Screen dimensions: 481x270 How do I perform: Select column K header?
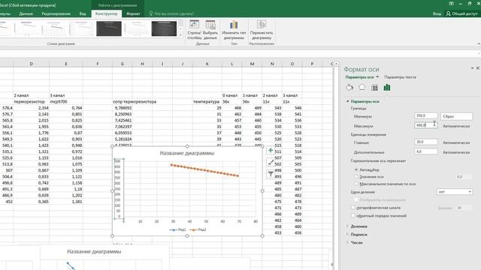[207, 64]
